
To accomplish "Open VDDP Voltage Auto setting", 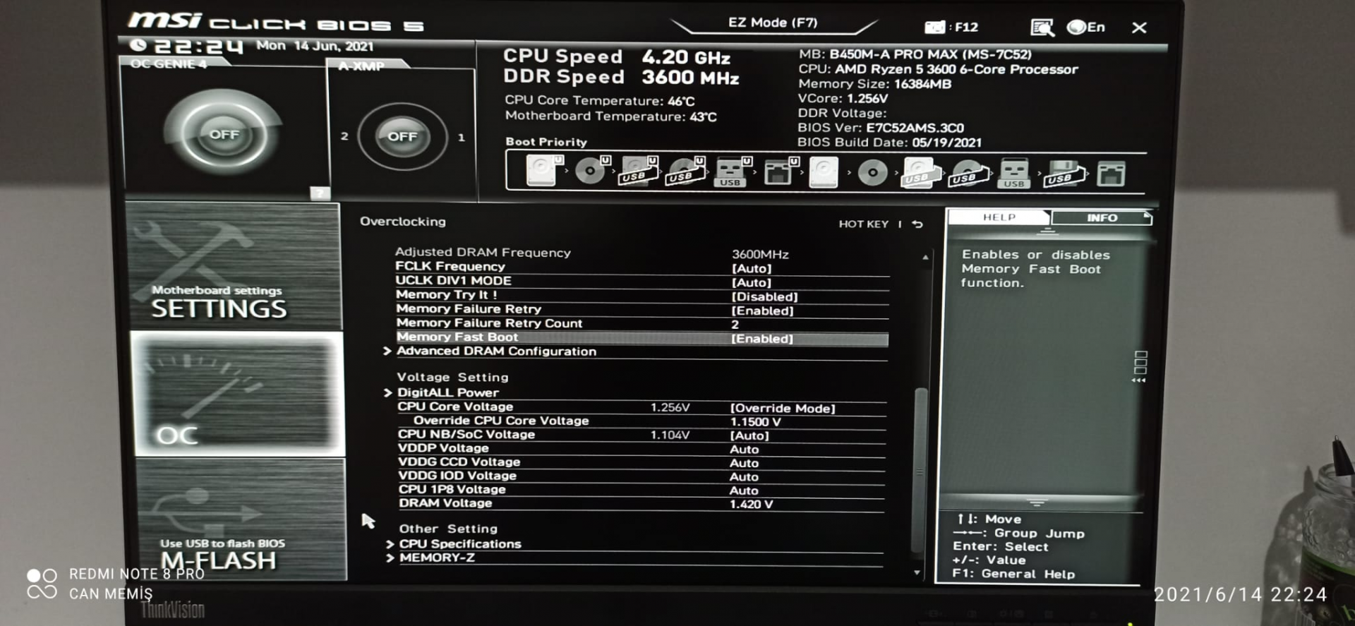I will point(745,450).
